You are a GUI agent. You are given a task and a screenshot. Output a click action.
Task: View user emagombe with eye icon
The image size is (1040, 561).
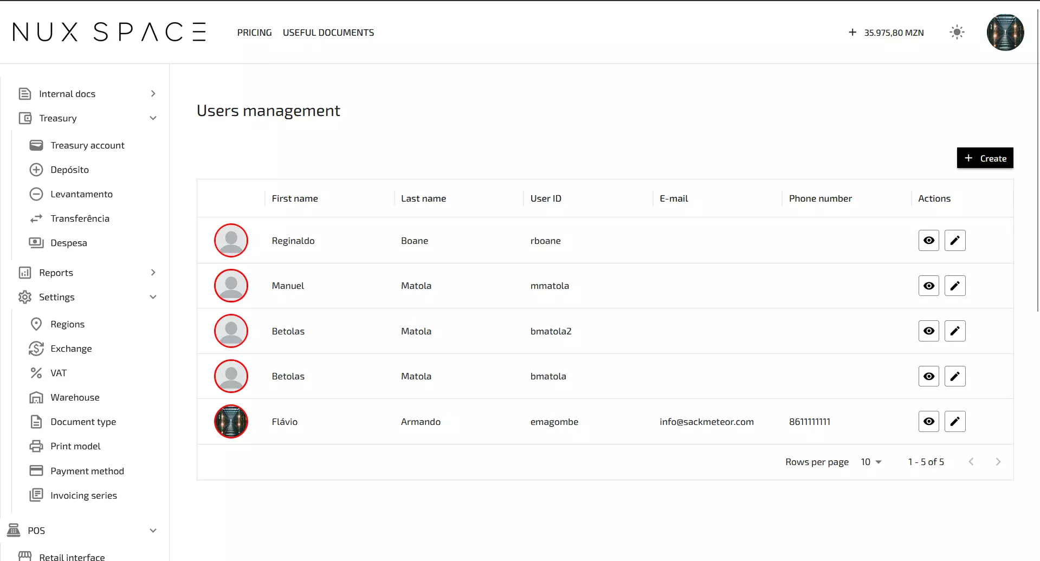929,421
